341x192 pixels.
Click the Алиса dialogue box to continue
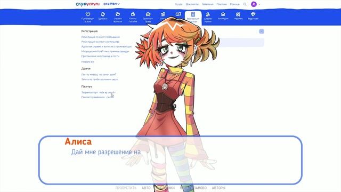pos(170,160)
